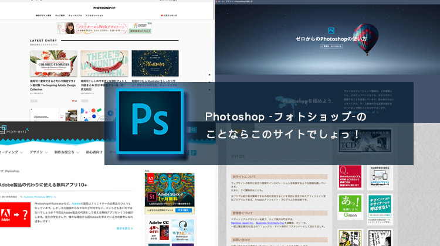Click the 当サイトについて section heading
The image size is (440, 246).
tap(279, 177)
